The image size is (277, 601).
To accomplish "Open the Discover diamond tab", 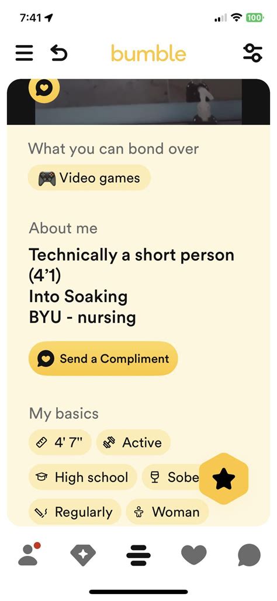I will [83, 555].
